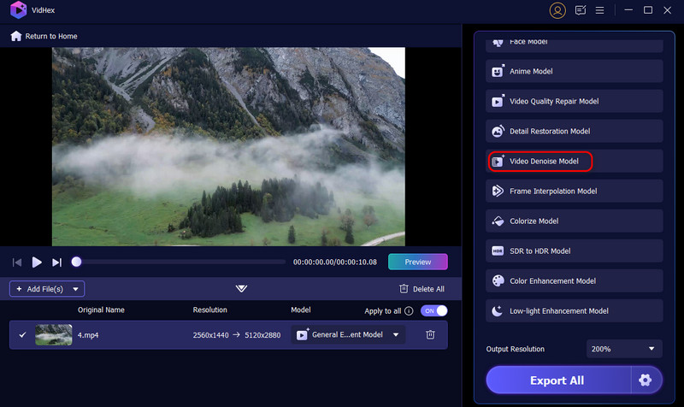684x407 pixels.
Task: Click the Video Denoise Model icon
Action: (498, 162)
